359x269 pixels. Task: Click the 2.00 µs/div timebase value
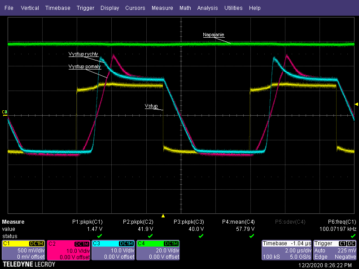point(298,251)
